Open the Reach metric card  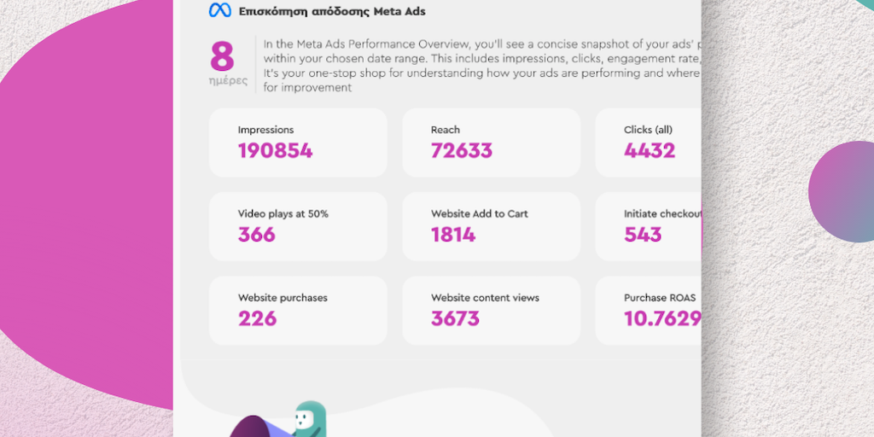coord(491,142)
